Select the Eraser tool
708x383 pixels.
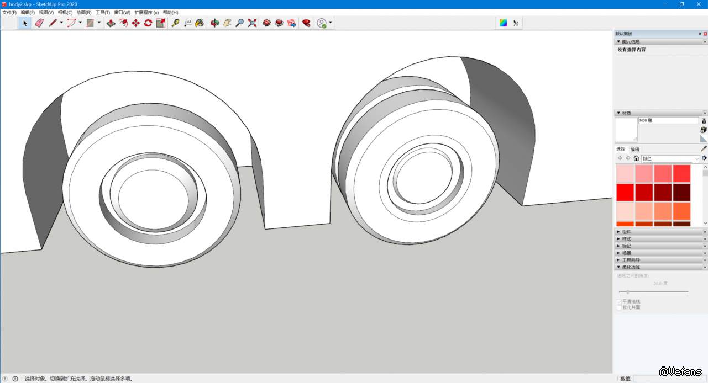[39, 23]
